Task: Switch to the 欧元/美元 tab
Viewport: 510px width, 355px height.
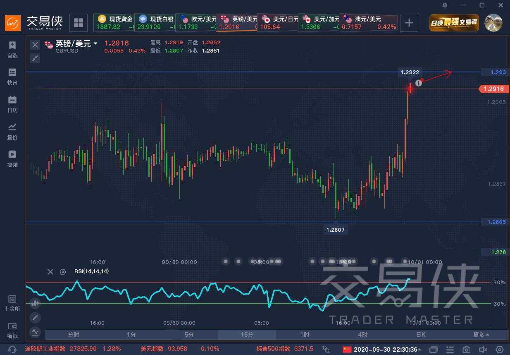Action: click(x=196, y=23)
